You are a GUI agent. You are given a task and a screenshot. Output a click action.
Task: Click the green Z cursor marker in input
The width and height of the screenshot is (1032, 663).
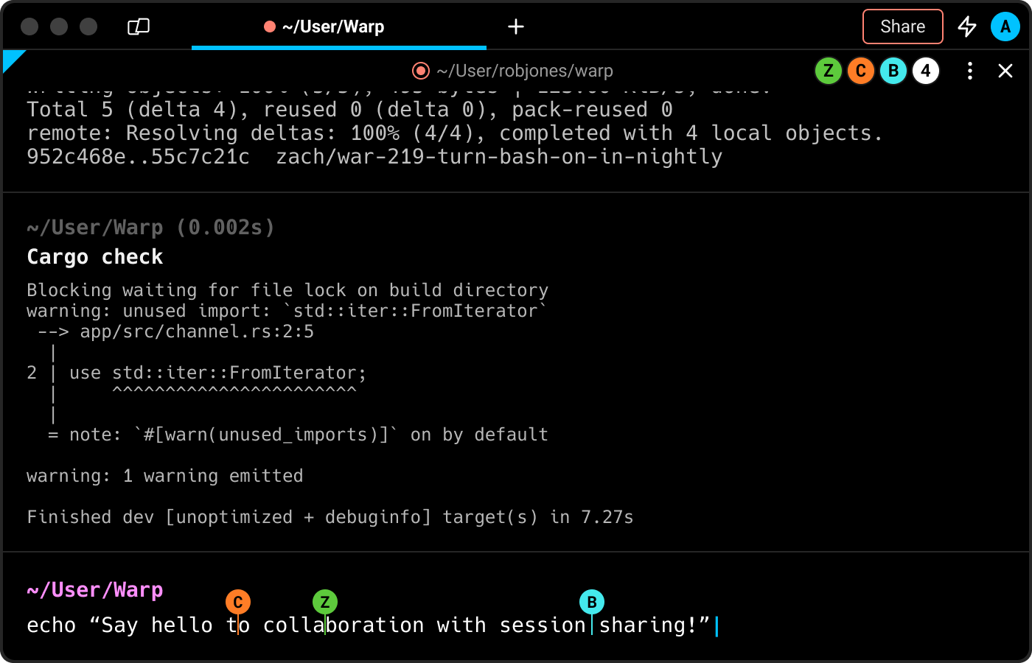325,602
